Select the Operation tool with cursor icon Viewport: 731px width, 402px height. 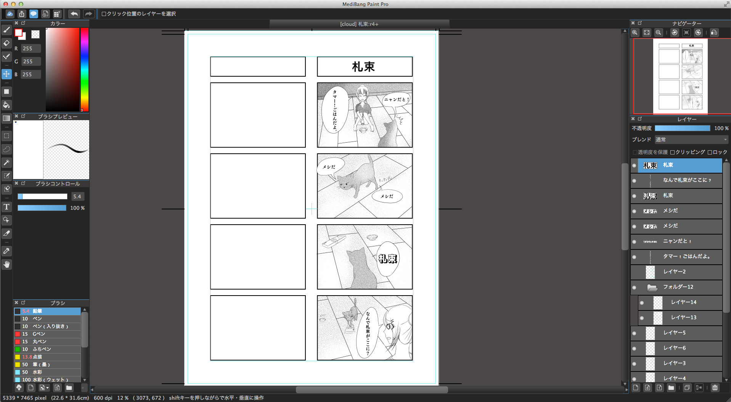tap(6, 220)
